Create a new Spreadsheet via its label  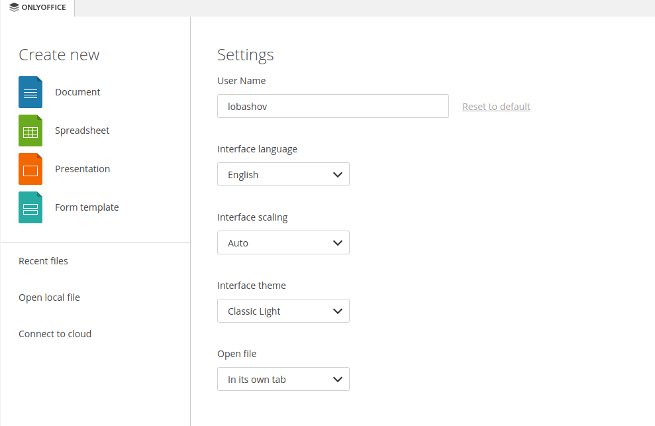coord(82,131)
